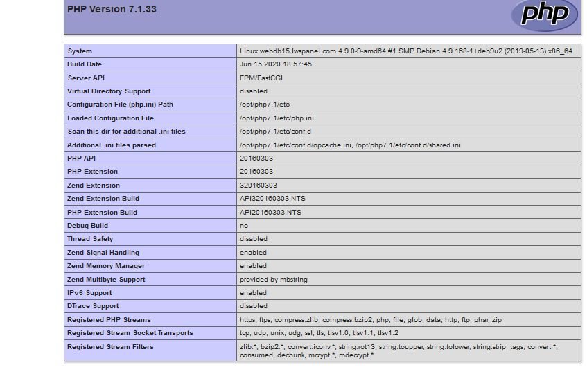Click the 'Server API' label
The height and width of the screenshot is (367, 587).
[86, 78]
